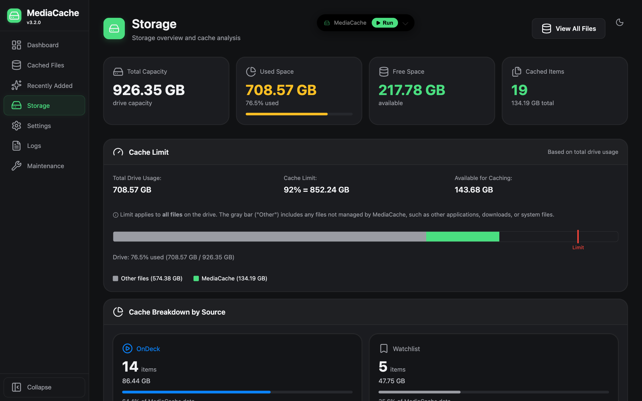The image size is (642, 401).
Task: Click the Logs document icon
Action: 16,146
